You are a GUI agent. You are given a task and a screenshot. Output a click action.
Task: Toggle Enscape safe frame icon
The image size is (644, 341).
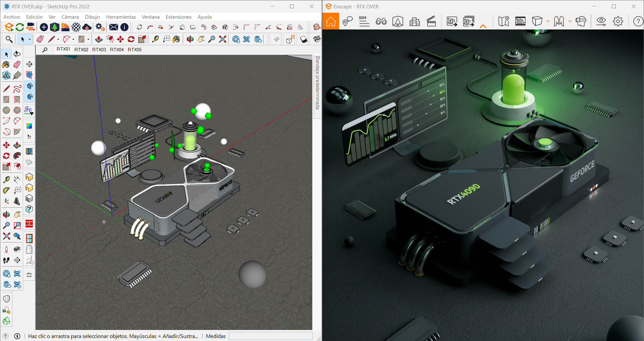point(520,21)
